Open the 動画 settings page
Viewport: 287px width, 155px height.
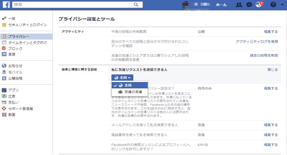12,115
